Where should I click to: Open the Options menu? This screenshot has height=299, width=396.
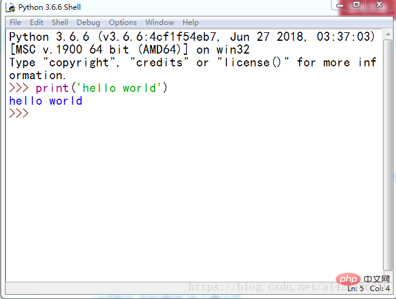click(123, 23)
